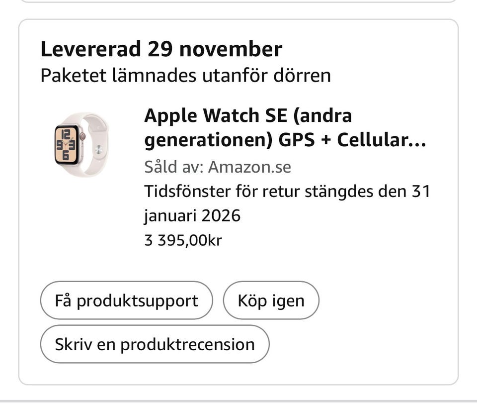
Task: Open the Amazon.se seller link
Action: click(251, 167)
